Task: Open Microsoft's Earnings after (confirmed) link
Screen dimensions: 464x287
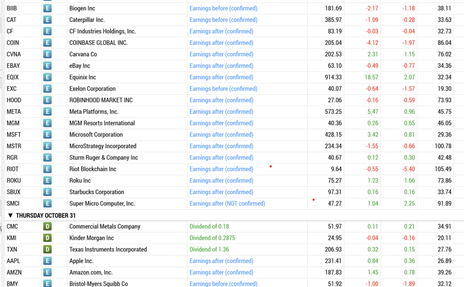Action: click(221, 134)
